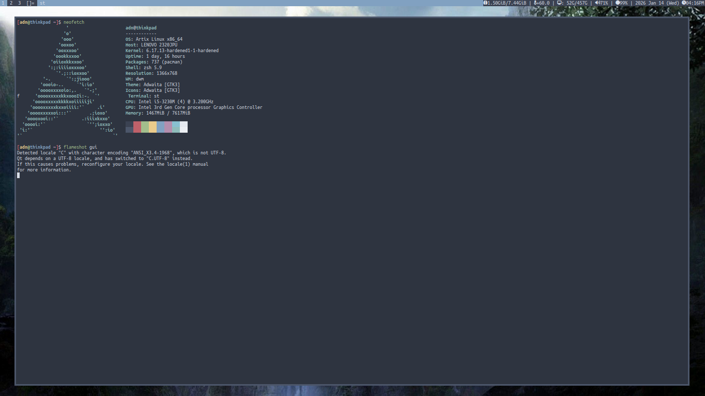705x396 pixels.
Task: Click the cyan neofetch color block
Action: tap(176, 127)
